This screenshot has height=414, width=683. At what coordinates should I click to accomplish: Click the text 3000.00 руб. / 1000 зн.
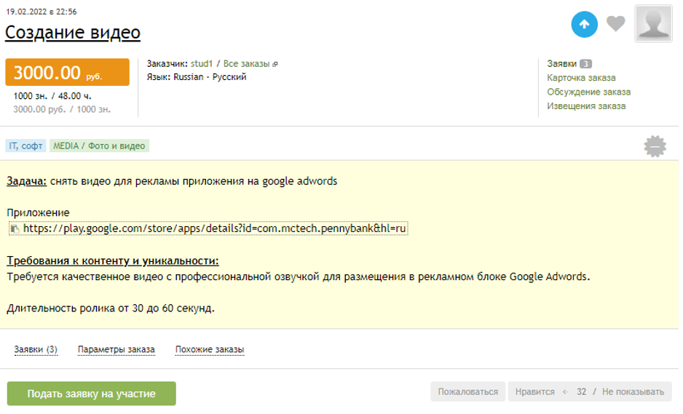tap(62, 109)
